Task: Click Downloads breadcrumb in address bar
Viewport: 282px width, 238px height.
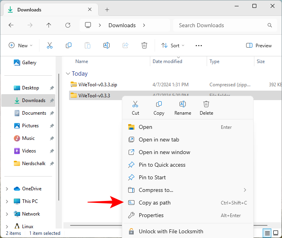Action: pos(122,25)
